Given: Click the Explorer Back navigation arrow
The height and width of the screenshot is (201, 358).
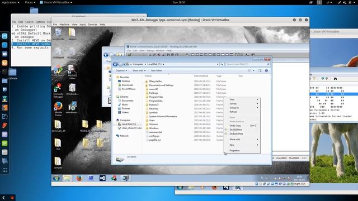Looking at the screenshot, I should coord(115,64).
